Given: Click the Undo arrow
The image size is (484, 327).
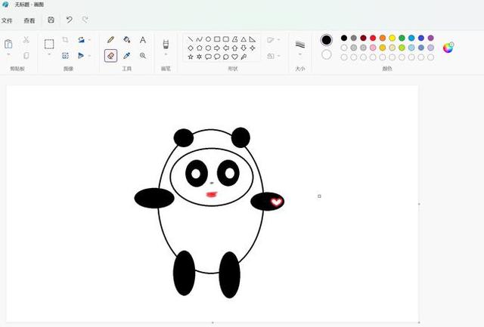Looking at the screenshot, I should pyautogui.click(x=69, y=20).
